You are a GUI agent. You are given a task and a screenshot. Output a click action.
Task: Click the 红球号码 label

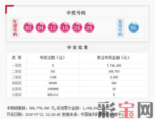tap(15, 28)
